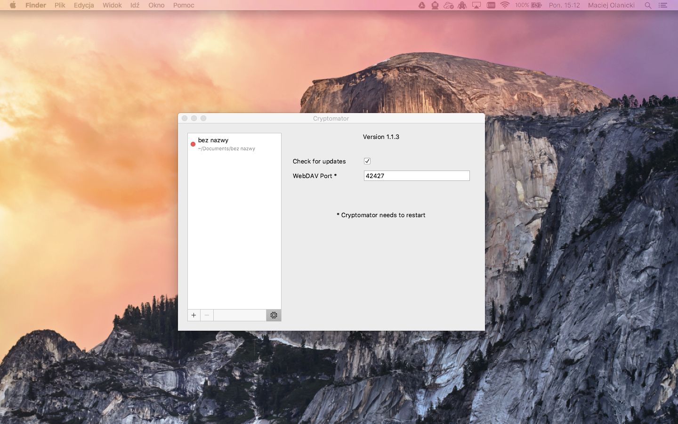The height and width of the screenshot is (424, 678).
Task: Open the Plik menu
Action: coord(60,5)
